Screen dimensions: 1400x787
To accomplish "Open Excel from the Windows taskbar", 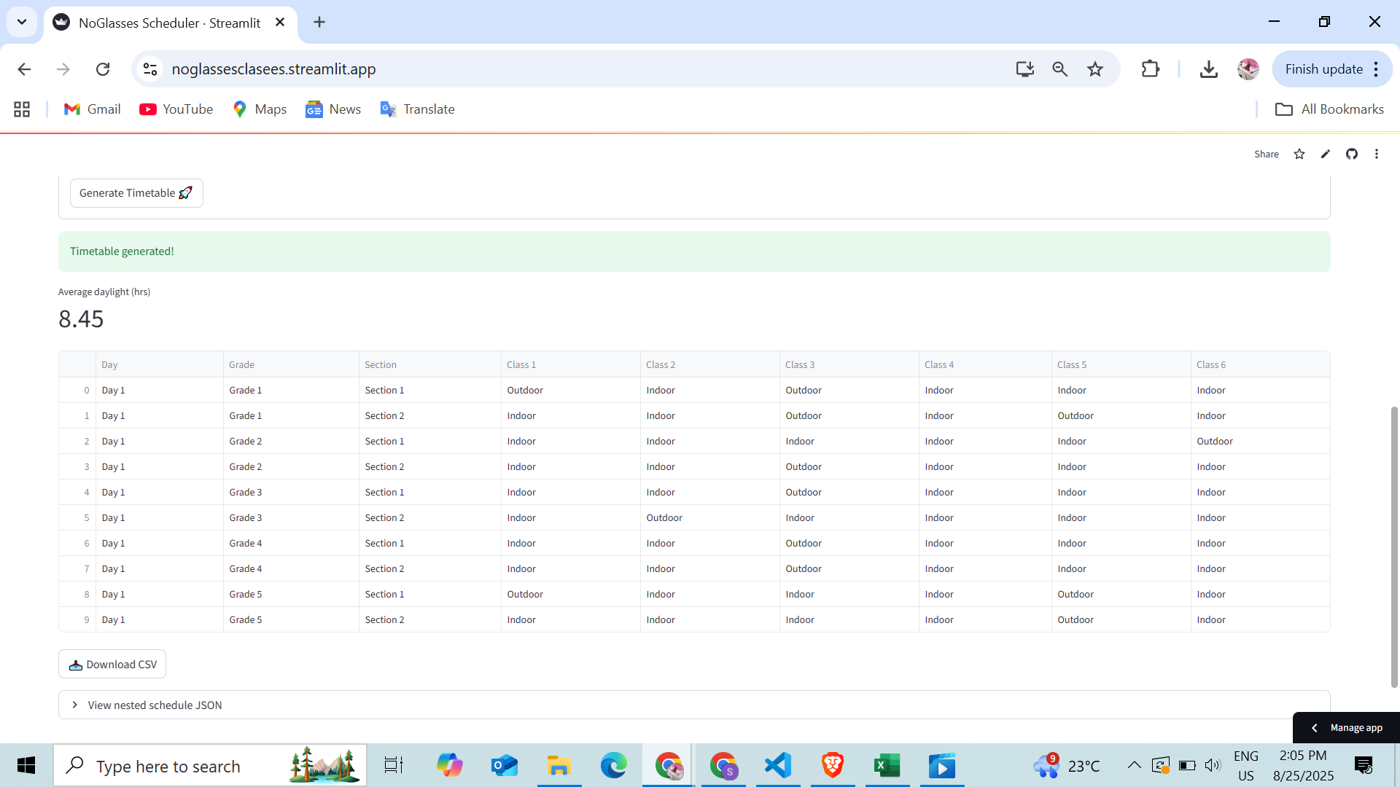I will coord(887,766).
